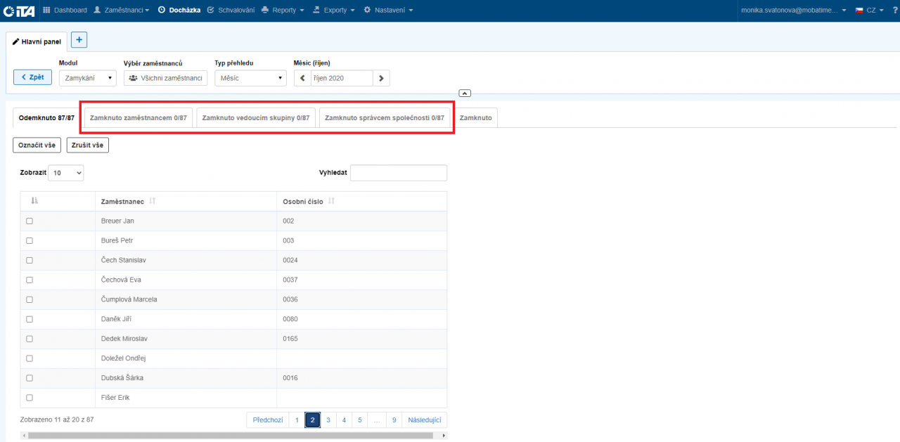This screenshot has height=442, width=900.
Task: Go to next month with right arrow
Action: tap(381, 78)
